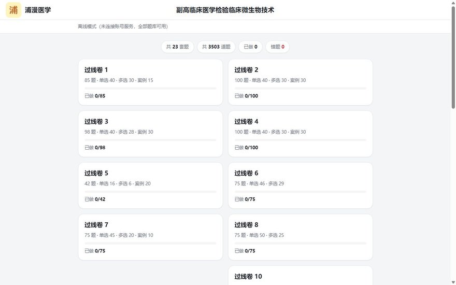The height and width of the screenshot is (285, 456).
Task: Click 过线卷 6 progress bar
Action: (301, 192)
